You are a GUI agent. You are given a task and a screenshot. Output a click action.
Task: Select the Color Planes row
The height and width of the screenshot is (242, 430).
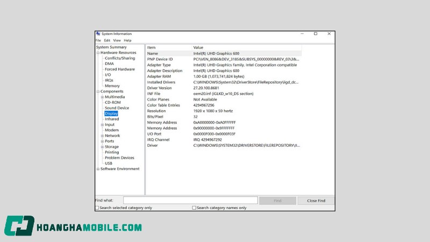pyautogui.click(x=224, y=99)
